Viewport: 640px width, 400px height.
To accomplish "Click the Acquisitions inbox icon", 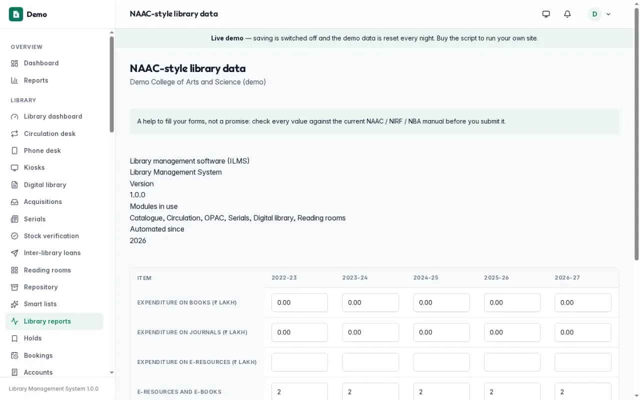I will coord(14,202).
